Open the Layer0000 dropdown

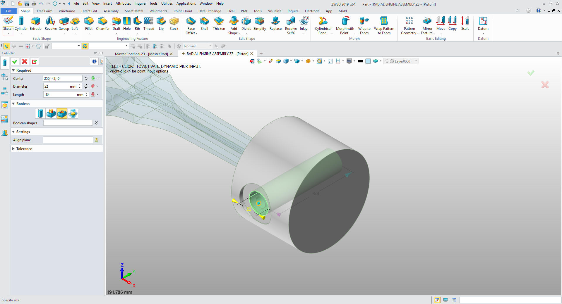pyautogui.click(x=416, y=61)
